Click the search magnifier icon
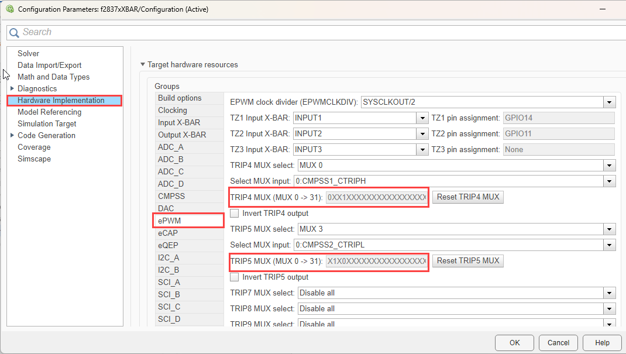 tap(14, 33)
